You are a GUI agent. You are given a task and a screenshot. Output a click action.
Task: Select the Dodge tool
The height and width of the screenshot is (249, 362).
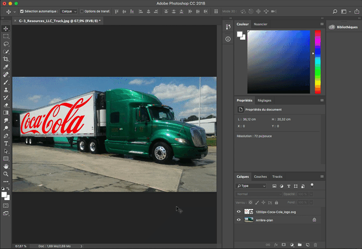pos(6,128)
